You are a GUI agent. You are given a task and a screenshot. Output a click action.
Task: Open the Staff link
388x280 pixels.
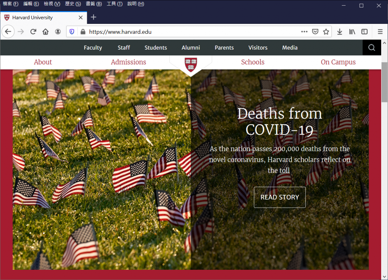pyautogui.click(x=124, y=47)
